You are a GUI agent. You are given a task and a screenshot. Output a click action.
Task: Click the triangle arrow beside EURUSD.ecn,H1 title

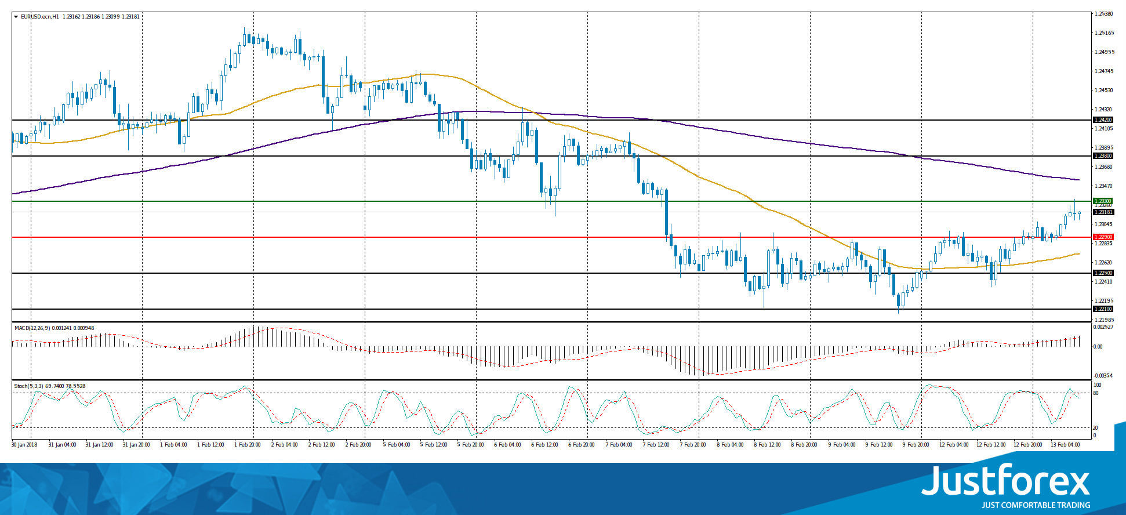click(16, 17)
